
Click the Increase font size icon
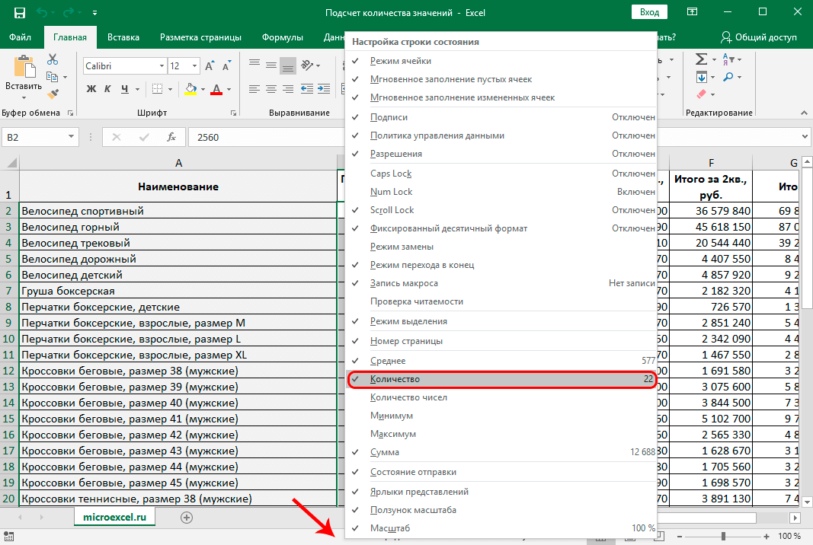tap(210, 65)
